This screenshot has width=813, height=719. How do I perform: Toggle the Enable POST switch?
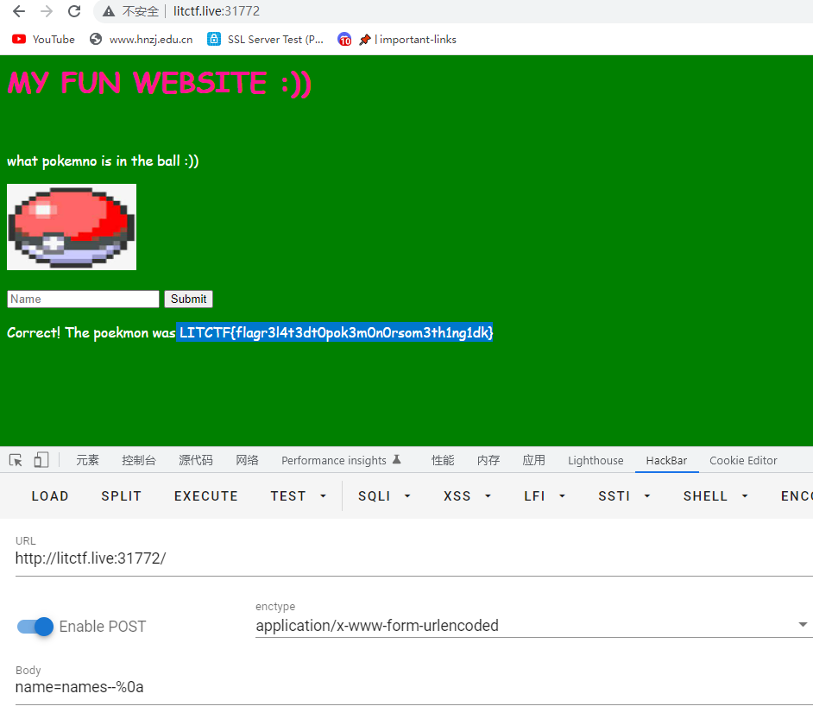(x=35, y=627)
